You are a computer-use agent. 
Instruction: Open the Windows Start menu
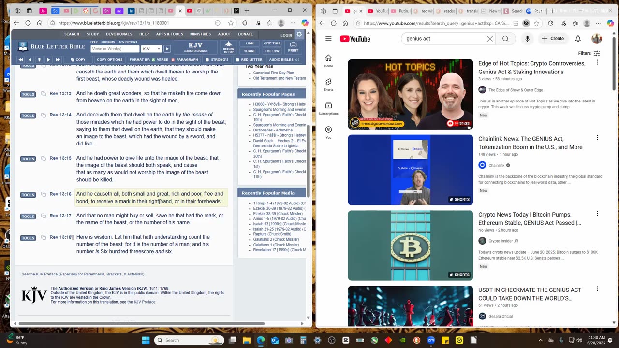coord(146,340)
